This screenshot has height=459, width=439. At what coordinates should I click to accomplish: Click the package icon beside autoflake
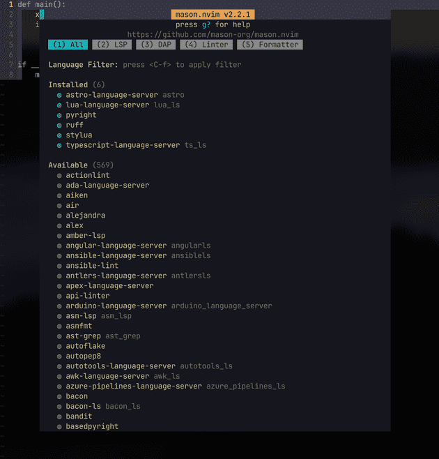pyautogui.click(x=60, y=347)
